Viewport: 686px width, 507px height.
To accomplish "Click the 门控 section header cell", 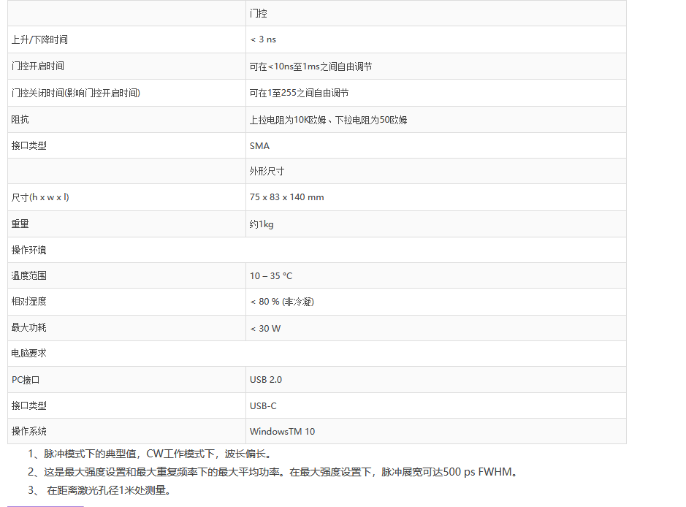I will click(259, 13).
